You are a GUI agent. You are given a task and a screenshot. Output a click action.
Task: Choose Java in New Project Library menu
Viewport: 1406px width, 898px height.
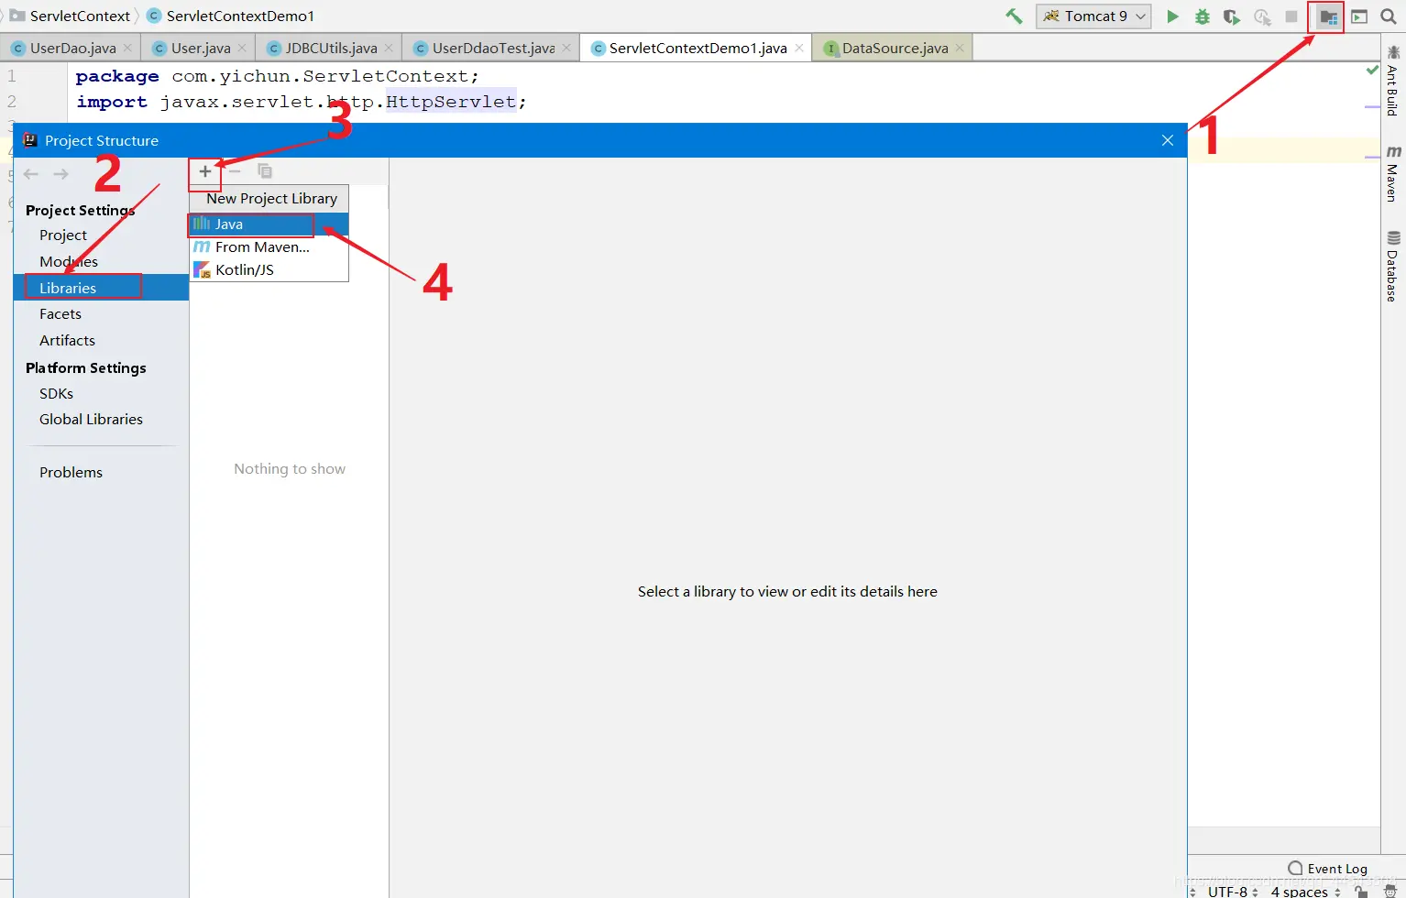pyautogui.click(x=269, y=224)
